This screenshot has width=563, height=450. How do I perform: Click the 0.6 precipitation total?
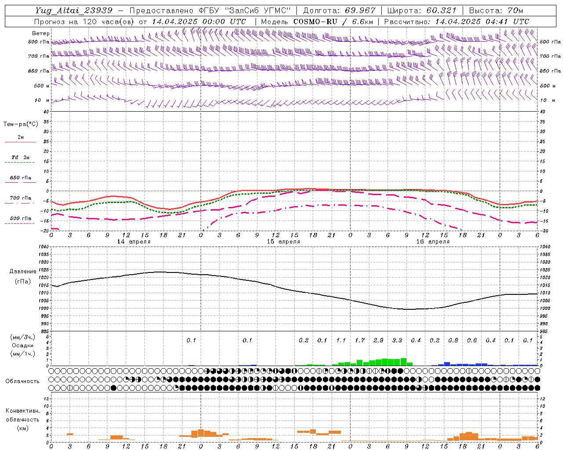pos(472,340)
